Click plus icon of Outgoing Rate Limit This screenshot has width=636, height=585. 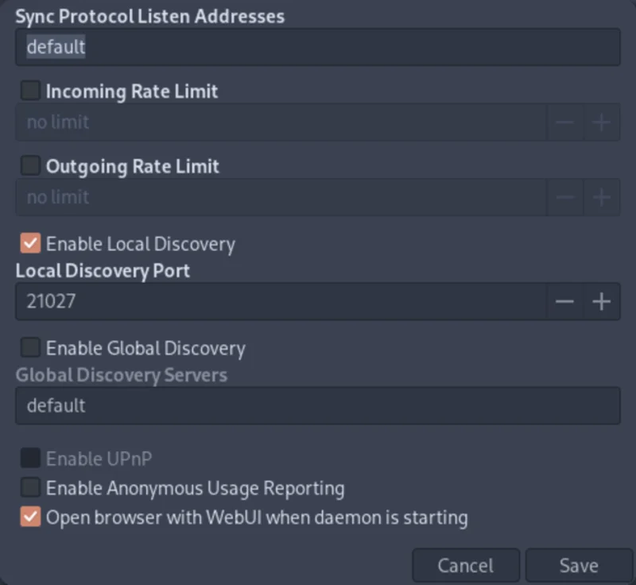(602, 197)
